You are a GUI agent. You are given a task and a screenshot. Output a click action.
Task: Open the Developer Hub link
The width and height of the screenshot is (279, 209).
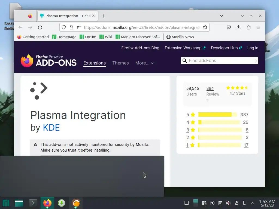(226, 48)
